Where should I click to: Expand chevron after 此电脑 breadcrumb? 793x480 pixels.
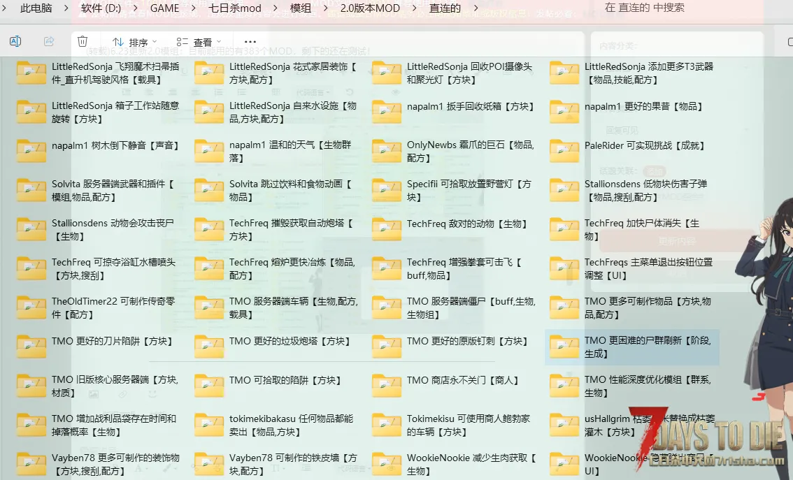(66, 8)
